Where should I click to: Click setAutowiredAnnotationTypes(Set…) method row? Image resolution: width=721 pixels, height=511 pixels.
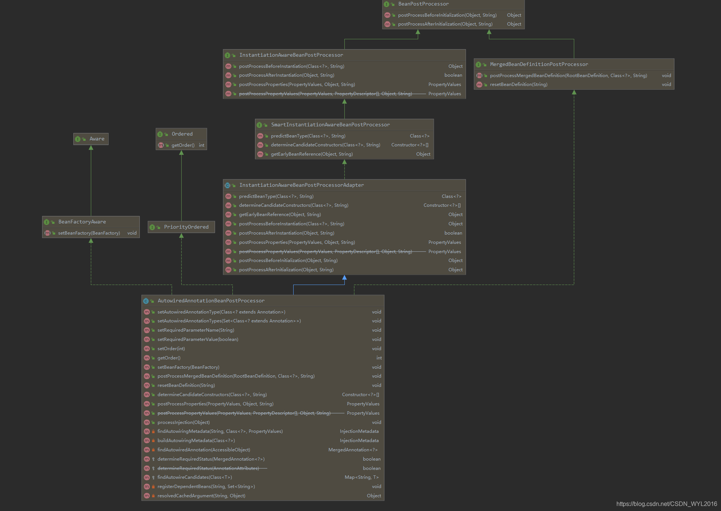[263, 321]
